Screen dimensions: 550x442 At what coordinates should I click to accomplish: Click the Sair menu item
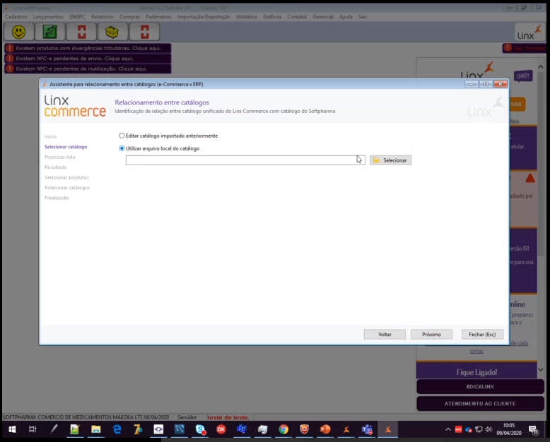[363, 17]
